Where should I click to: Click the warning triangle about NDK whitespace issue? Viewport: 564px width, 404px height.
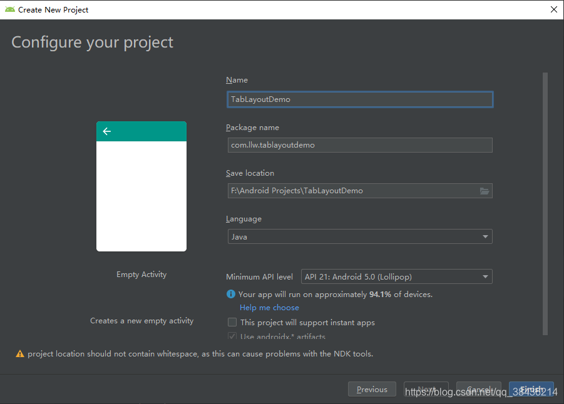19,353
